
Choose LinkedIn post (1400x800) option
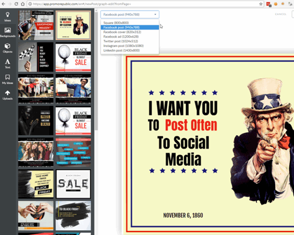pos(130,51)
